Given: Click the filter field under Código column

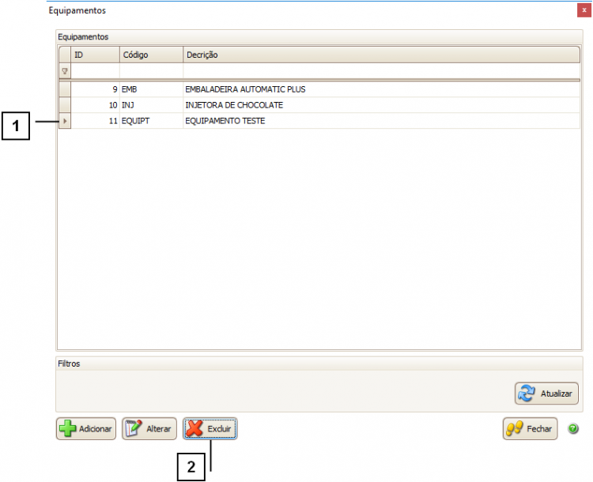Looking at the screenshot, I should (150, 71).
